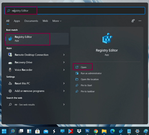Expand Remote Desktop Connection chevron

(64, 55)
